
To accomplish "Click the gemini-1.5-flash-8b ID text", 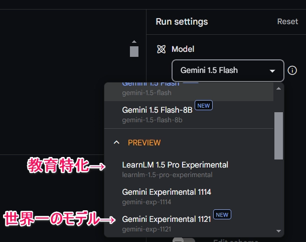I will (x=152, y=120).
